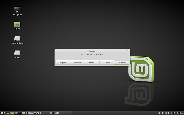The width and height of the screenshot is (184, 115).
Task: Open the Files launcher in the panel
Action: click(x=24, y=113)
